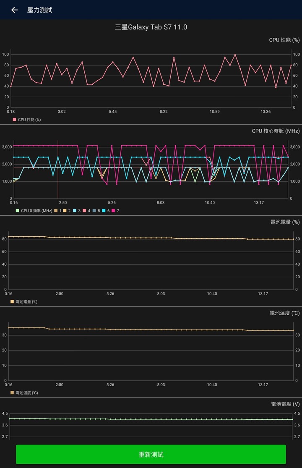Image resolution: width=302 pixels, height=468 pixels.
Task: Toggle core 2 legend swatch
Action: (65, 210)
